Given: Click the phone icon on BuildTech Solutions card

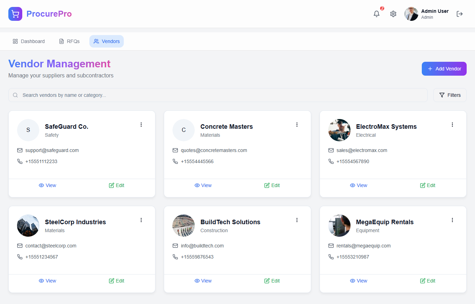Looking at the screenshot, I should (x=175, y=257).
